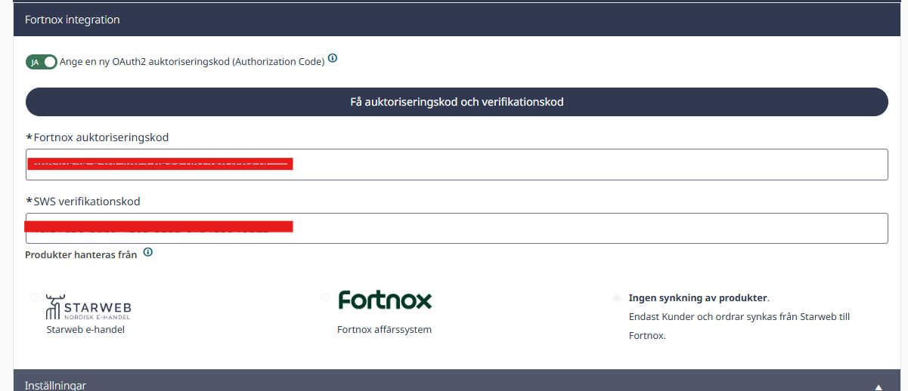Toggle the new OAuth2 authorization code switch
Image resolution: width=908 pixels, height=391 pixels.
[42, 62]
